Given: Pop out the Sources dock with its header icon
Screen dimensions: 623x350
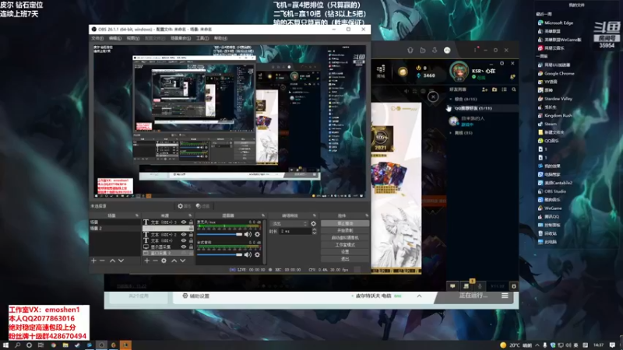Looking at the screenshot, I should [190, 215].
